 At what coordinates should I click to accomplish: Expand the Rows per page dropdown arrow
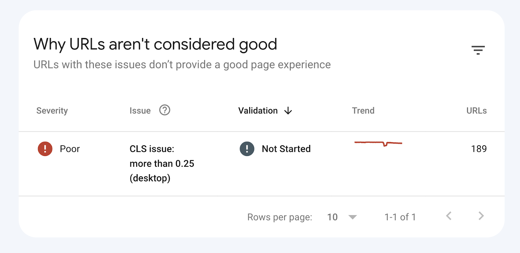[x=353, y=217]
